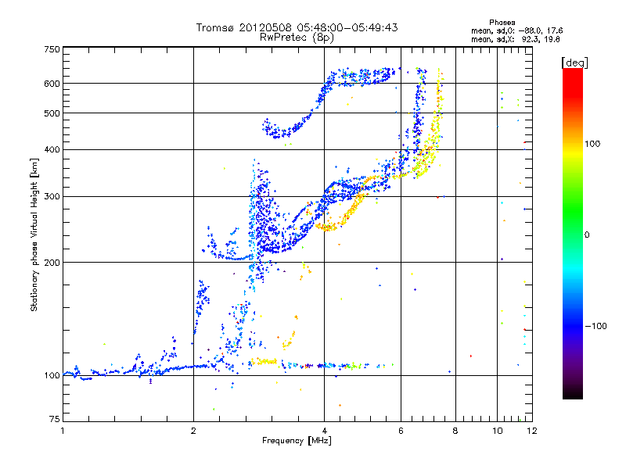
Task: Click the '75' y-axis tick label
Action: (55, 419)
